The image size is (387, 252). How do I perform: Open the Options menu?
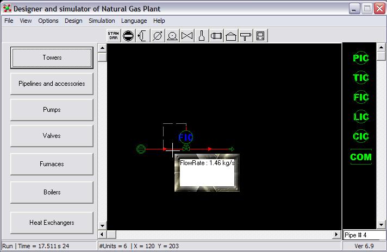tap(48, 21)
